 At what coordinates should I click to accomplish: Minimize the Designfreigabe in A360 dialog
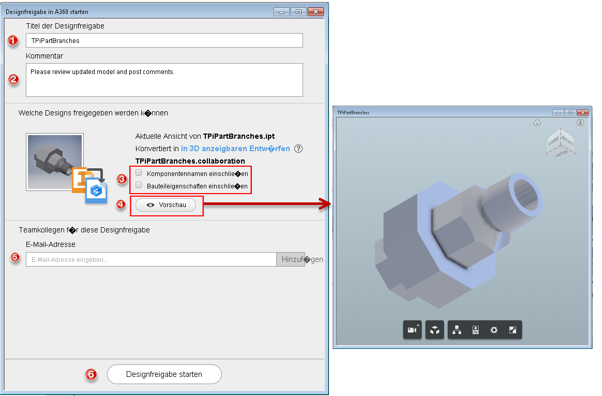281,12
